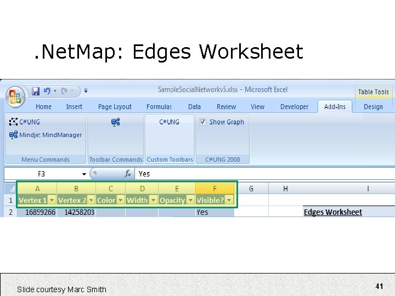Viewport: 395px width, 296px height.
Task: Select row 1 header
Action: coord(10,201)
